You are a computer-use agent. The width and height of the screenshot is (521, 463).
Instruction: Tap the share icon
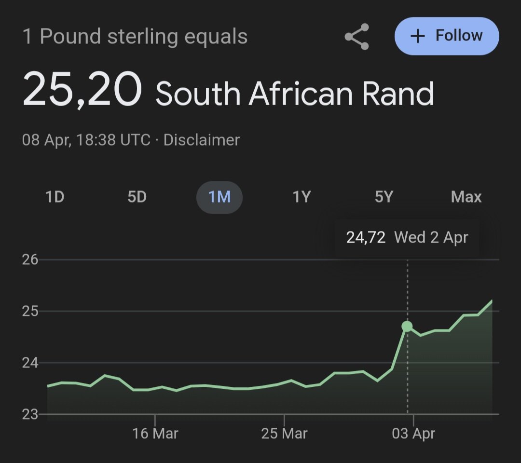coord(357,37)
